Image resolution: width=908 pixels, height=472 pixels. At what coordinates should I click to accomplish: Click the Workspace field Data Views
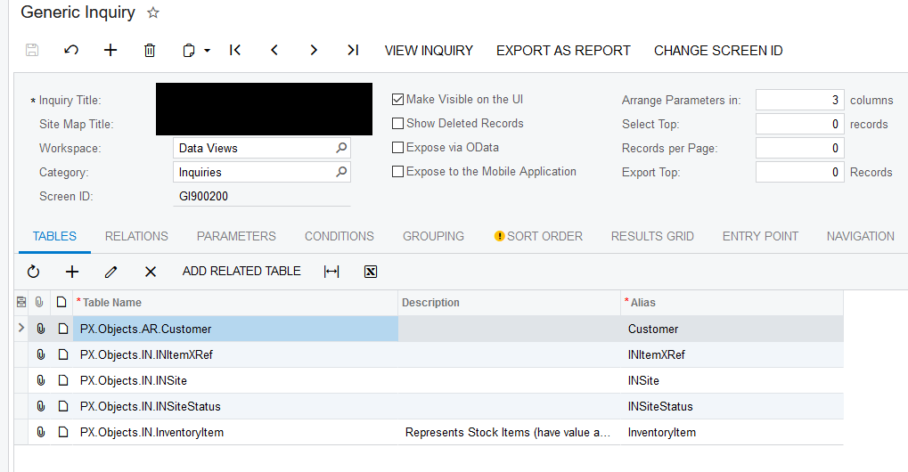click(x=262, y=148)
